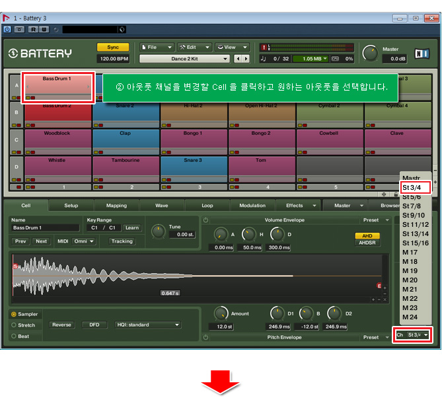Switch to the Setup tab

pyautogui.click(x=71, y=206)
